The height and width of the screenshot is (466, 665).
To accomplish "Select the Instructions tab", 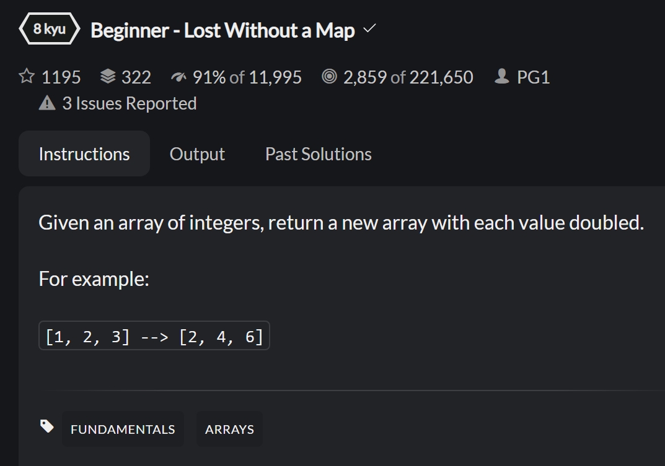I will tap(84, 153).
